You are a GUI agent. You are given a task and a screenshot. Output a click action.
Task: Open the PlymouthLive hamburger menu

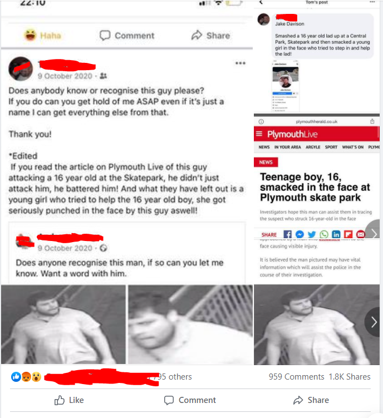click(259, 134)
